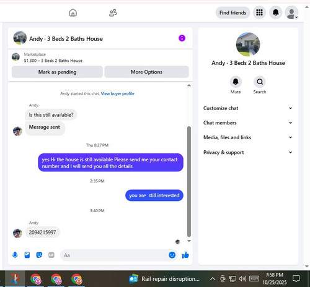The width and height of the screenshot is (310, 287).
Task: Click Mark as pending button
Action: (x=57, y=72)
